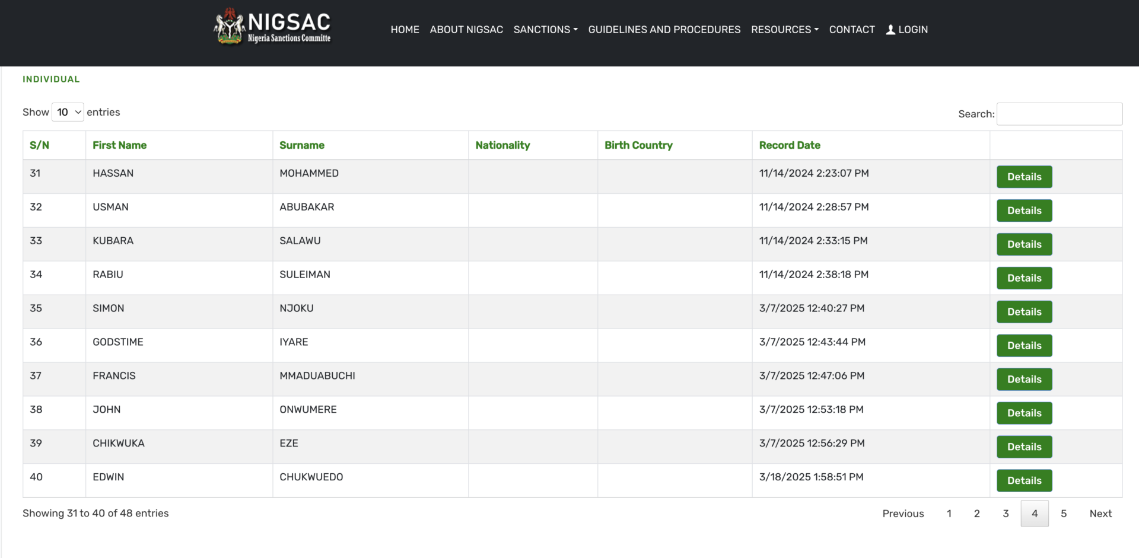
Task: Open the entries-per-page selector
Action: [68, 112]
